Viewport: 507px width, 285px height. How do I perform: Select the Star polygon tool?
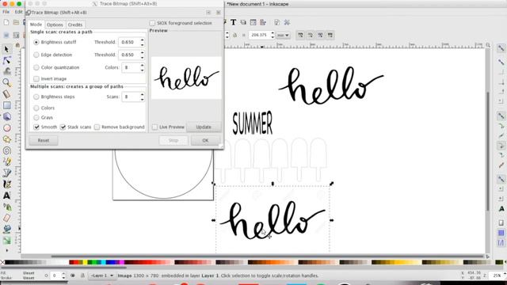[x=6, y=139]
